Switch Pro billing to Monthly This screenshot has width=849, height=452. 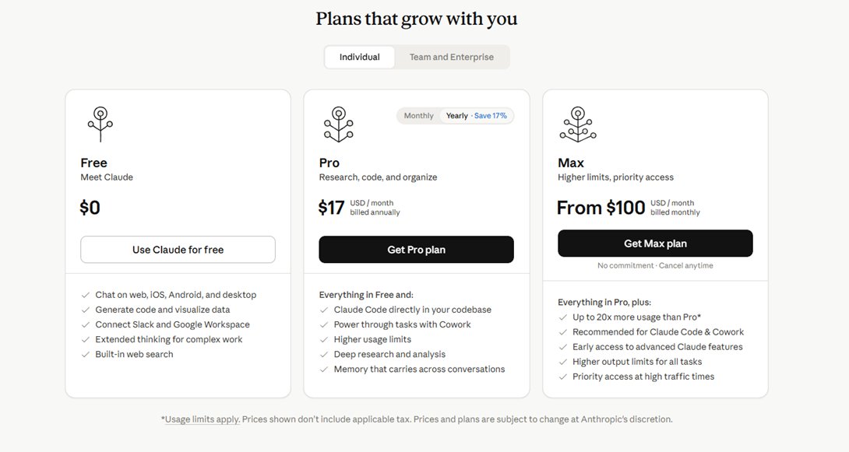click(x=418, y=116)
